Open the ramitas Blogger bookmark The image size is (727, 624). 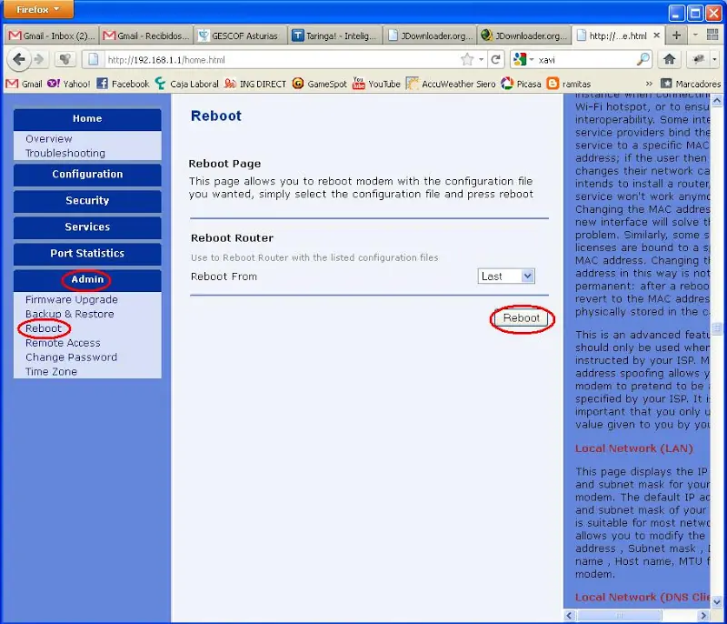coord(569,84)
